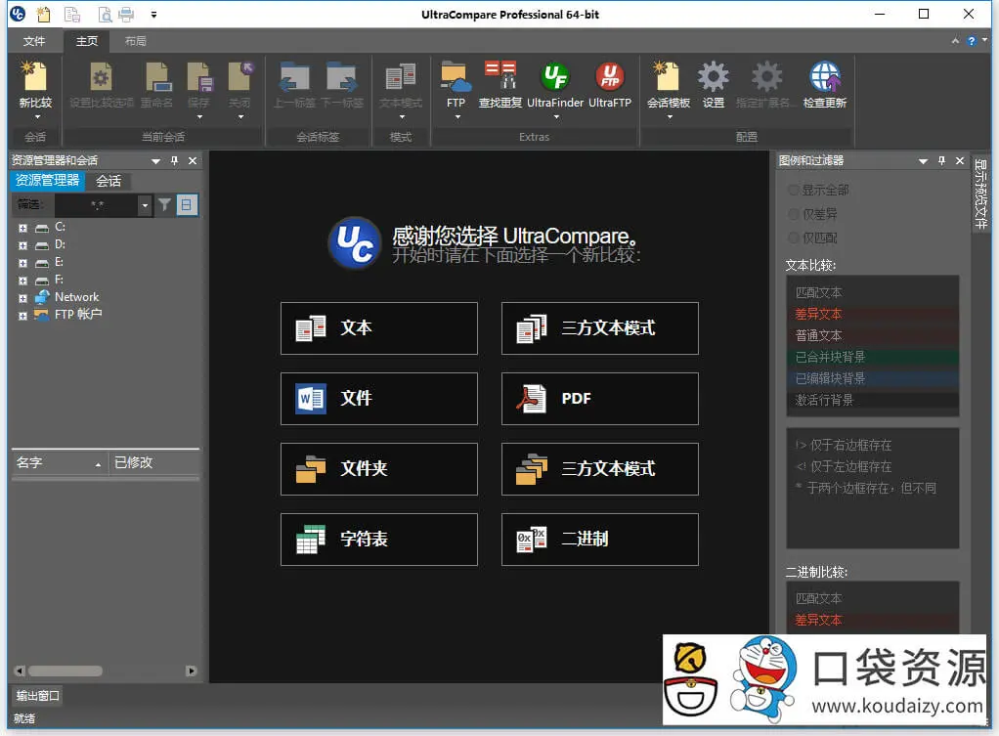
Task: Click 已编辑块背景 blue color swatch
Action: click(x=873, y=378)
